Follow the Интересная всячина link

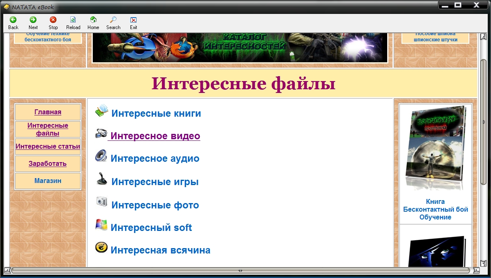tap(160, 250)
